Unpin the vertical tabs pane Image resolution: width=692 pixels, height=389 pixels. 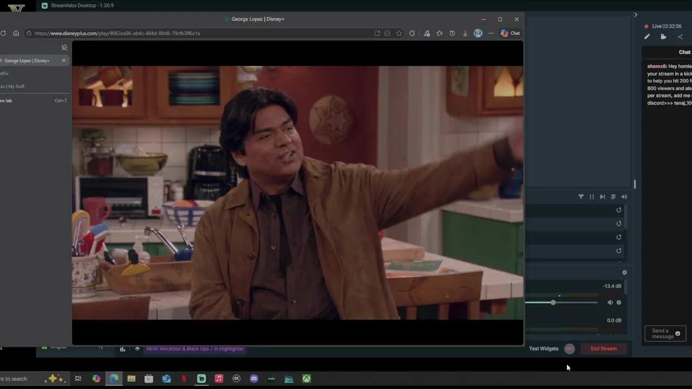[x=64, y=48]
